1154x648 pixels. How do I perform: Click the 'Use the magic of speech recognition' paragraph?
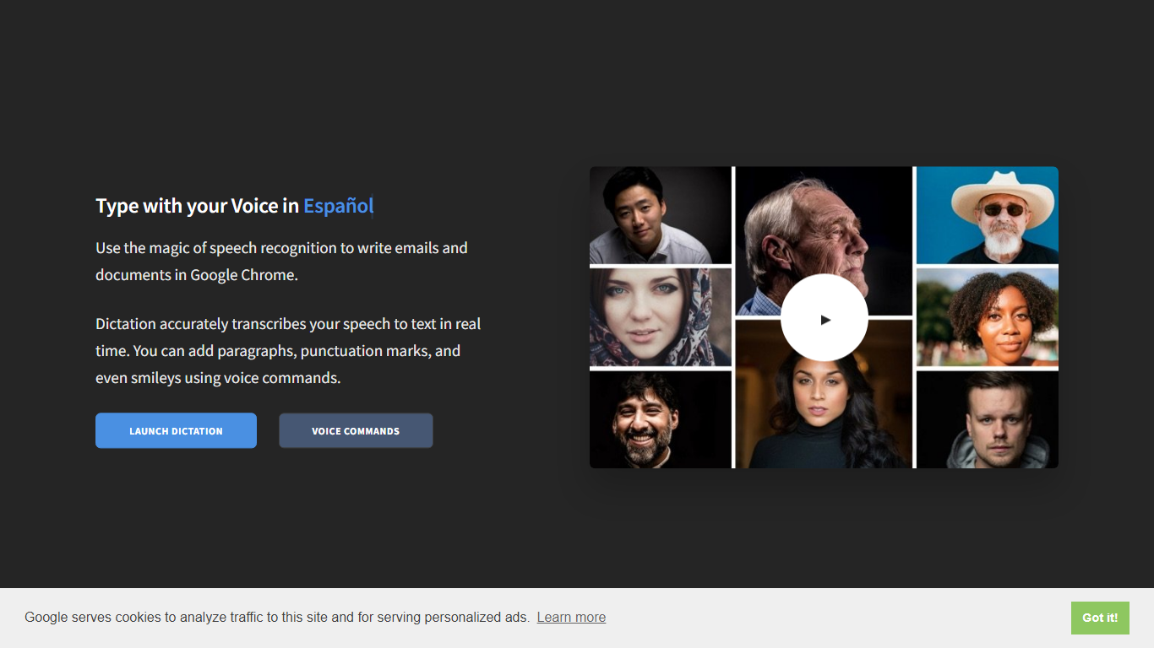pos(281,248)
